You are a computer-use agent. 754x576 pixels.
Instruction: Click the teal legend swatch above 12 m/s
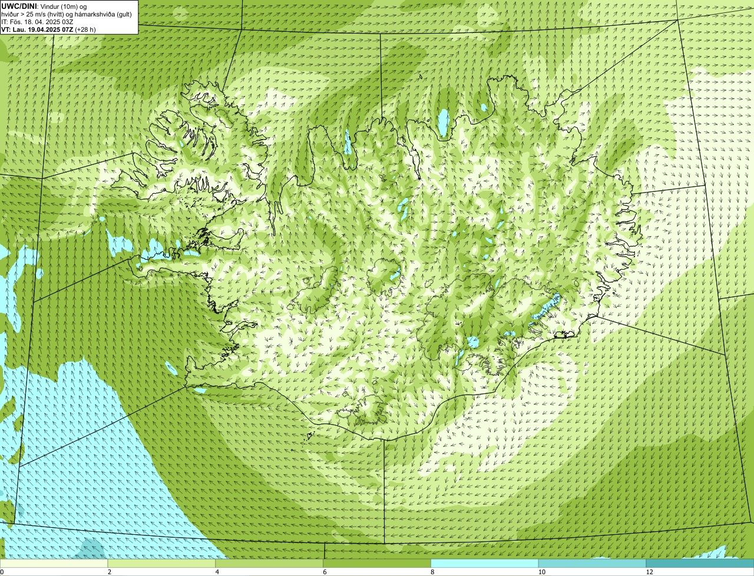pyautogui.click(x=700, y=563)
